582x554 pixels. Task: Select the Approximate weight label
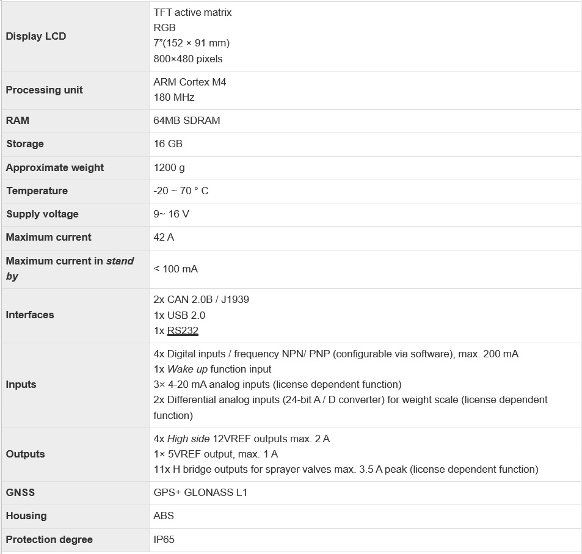coord(55,167)
